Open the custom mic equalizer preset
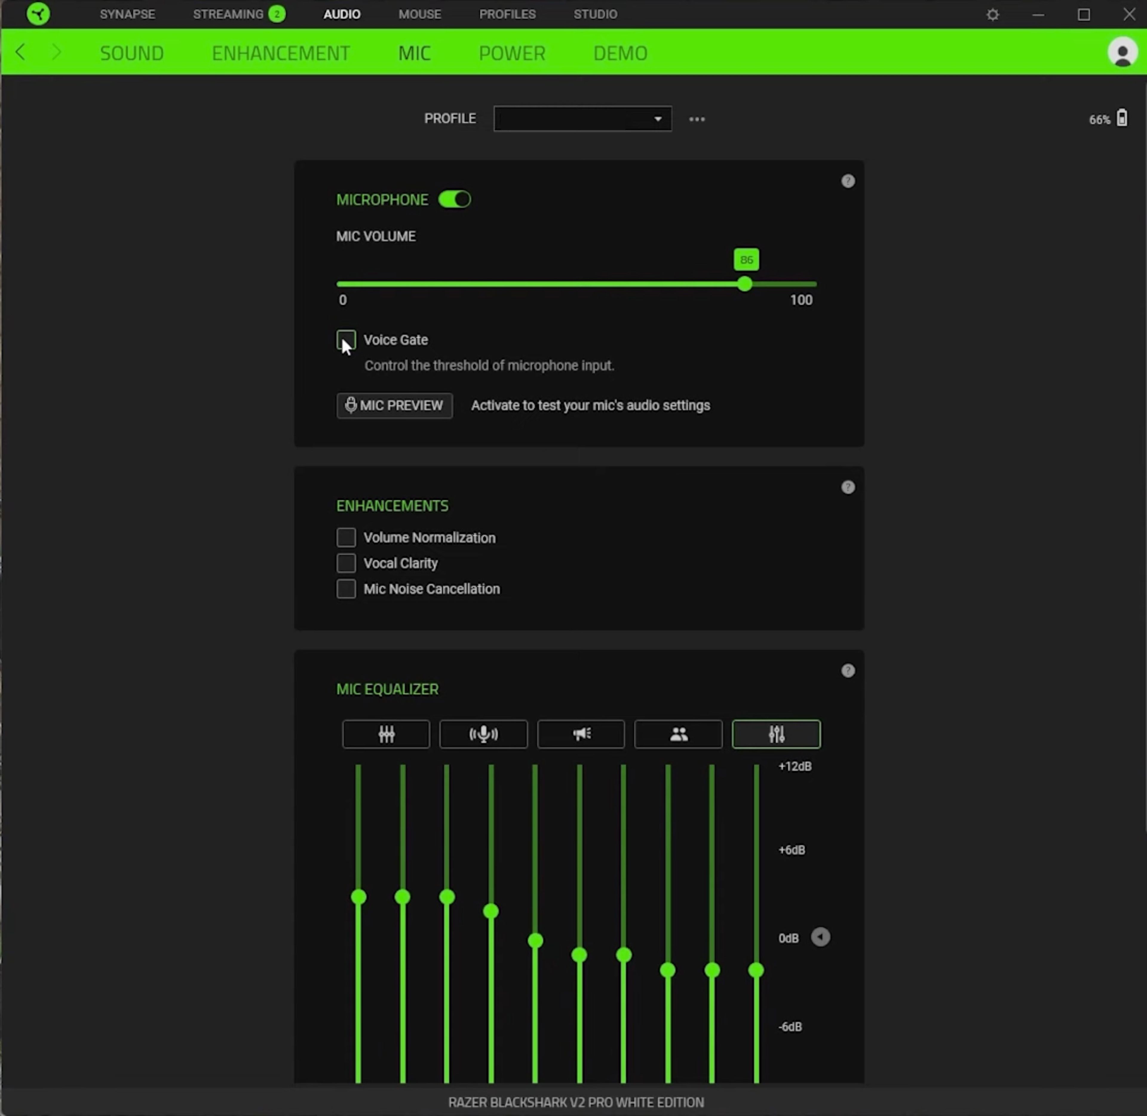This screenshot has height=1116, width=1147. click(x=776, y=735)
